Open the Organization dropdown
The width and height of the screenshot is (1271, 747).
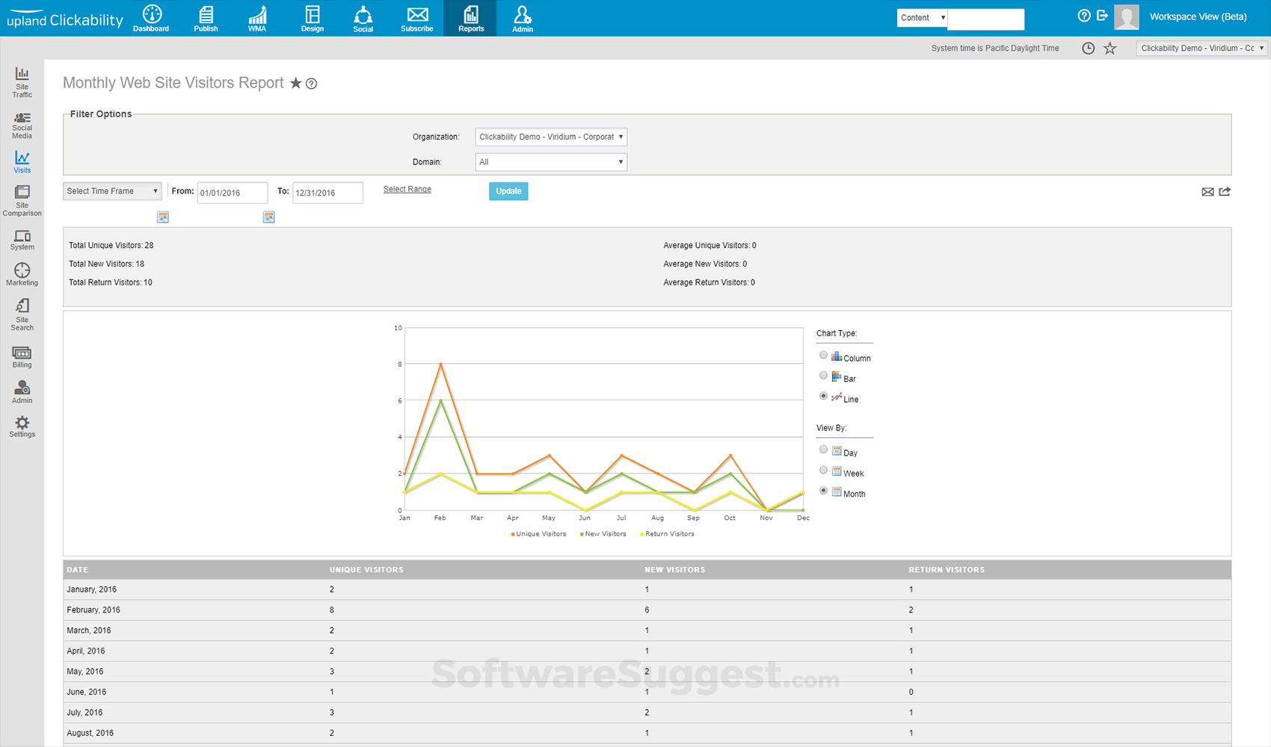point(551,137)
